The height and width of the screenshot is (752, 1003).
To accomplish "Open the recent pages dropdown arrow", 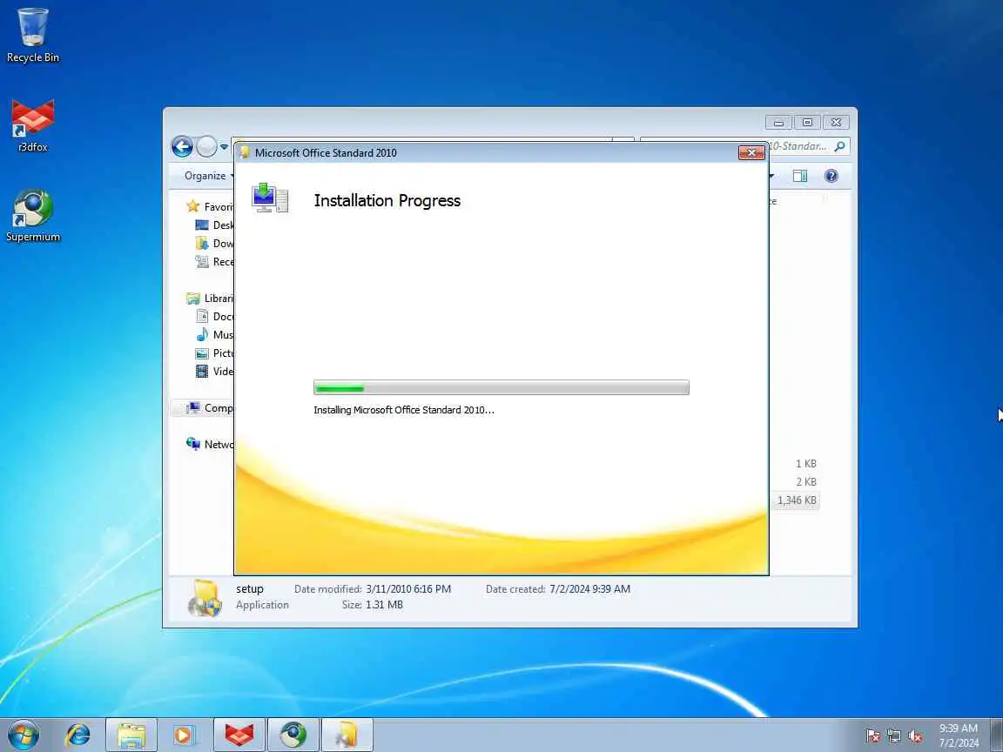I will click(224, 147).
